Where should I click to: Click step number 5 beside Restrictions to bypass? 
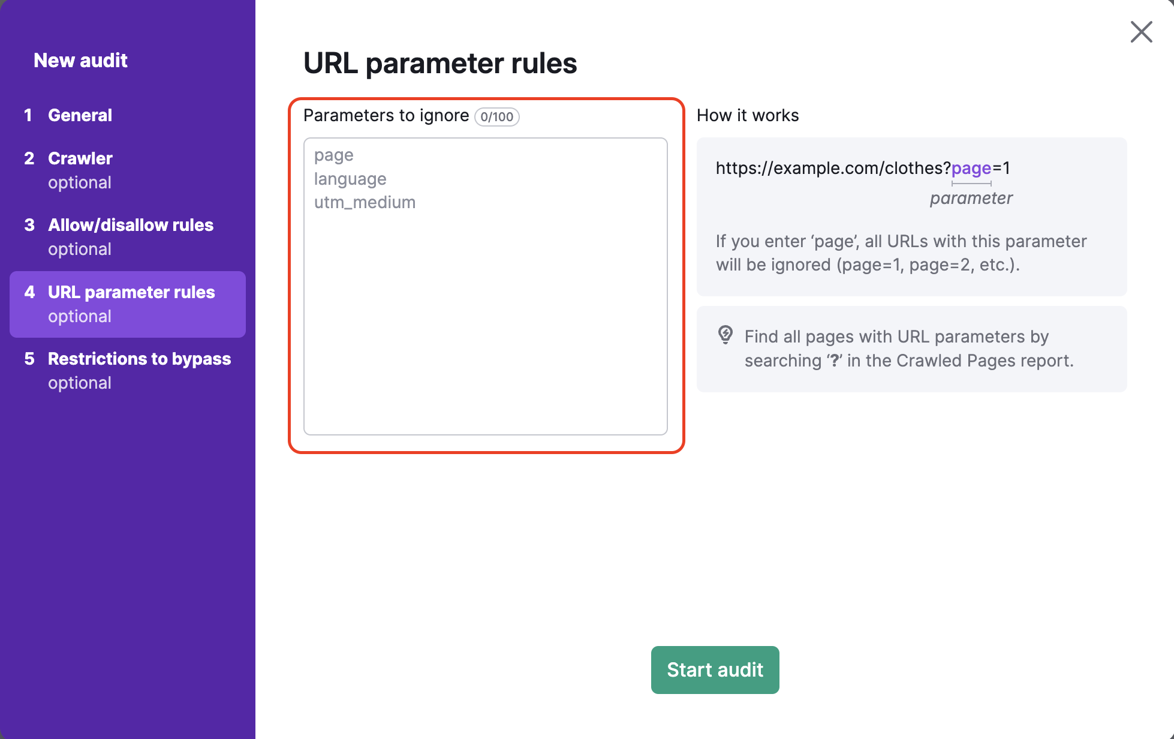click(29, 359)
